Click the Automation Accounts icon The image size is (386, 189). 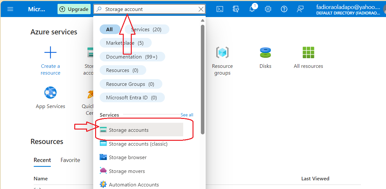coord(103,184)
